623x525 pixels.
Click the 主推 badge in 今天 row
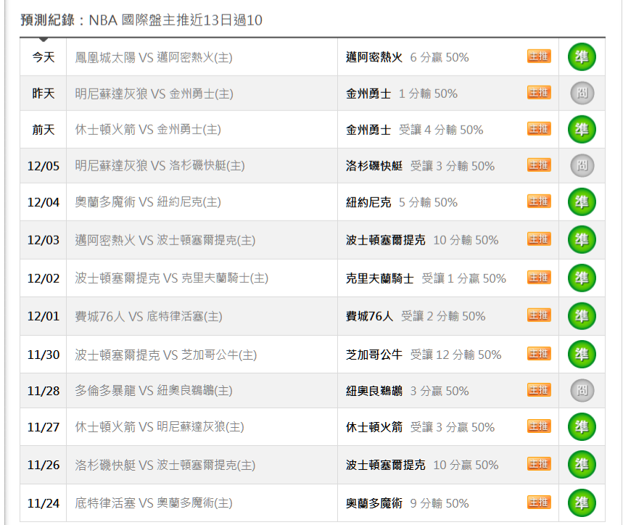(539, 57)
